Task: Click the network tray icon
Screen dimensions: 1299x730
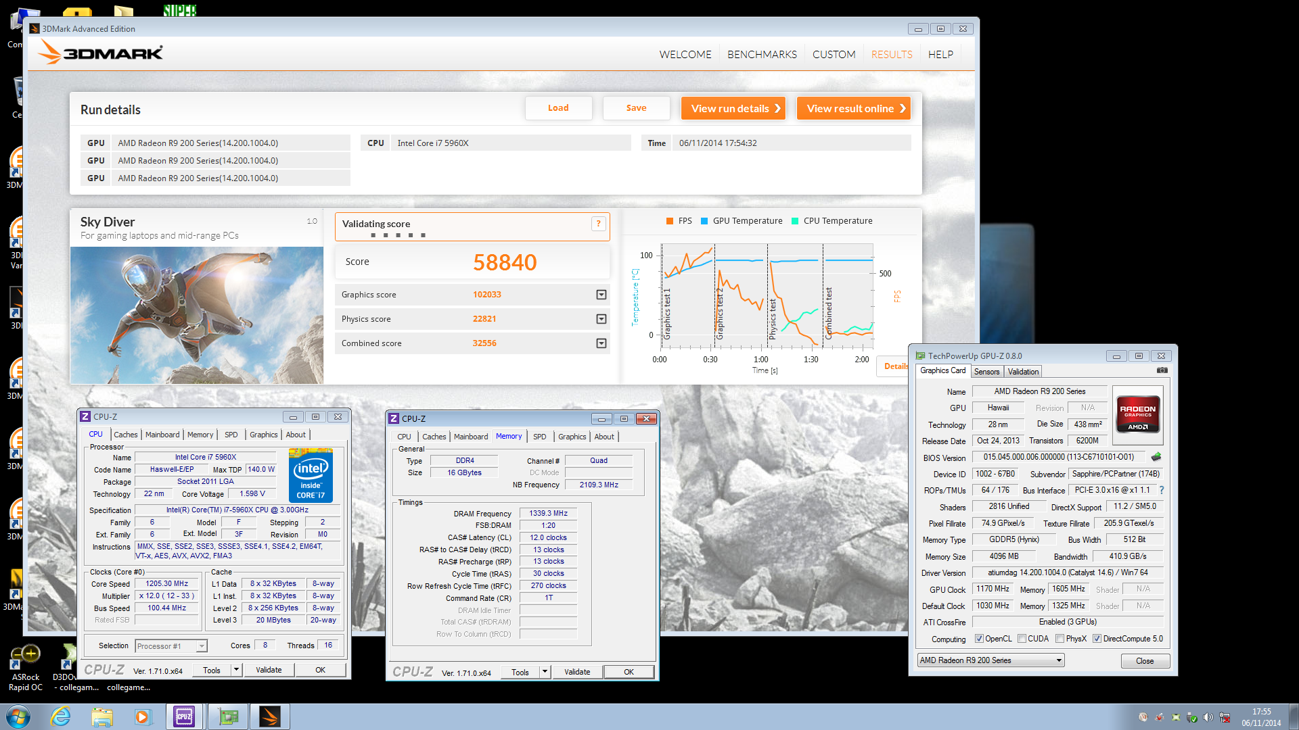Action: 1225,717
